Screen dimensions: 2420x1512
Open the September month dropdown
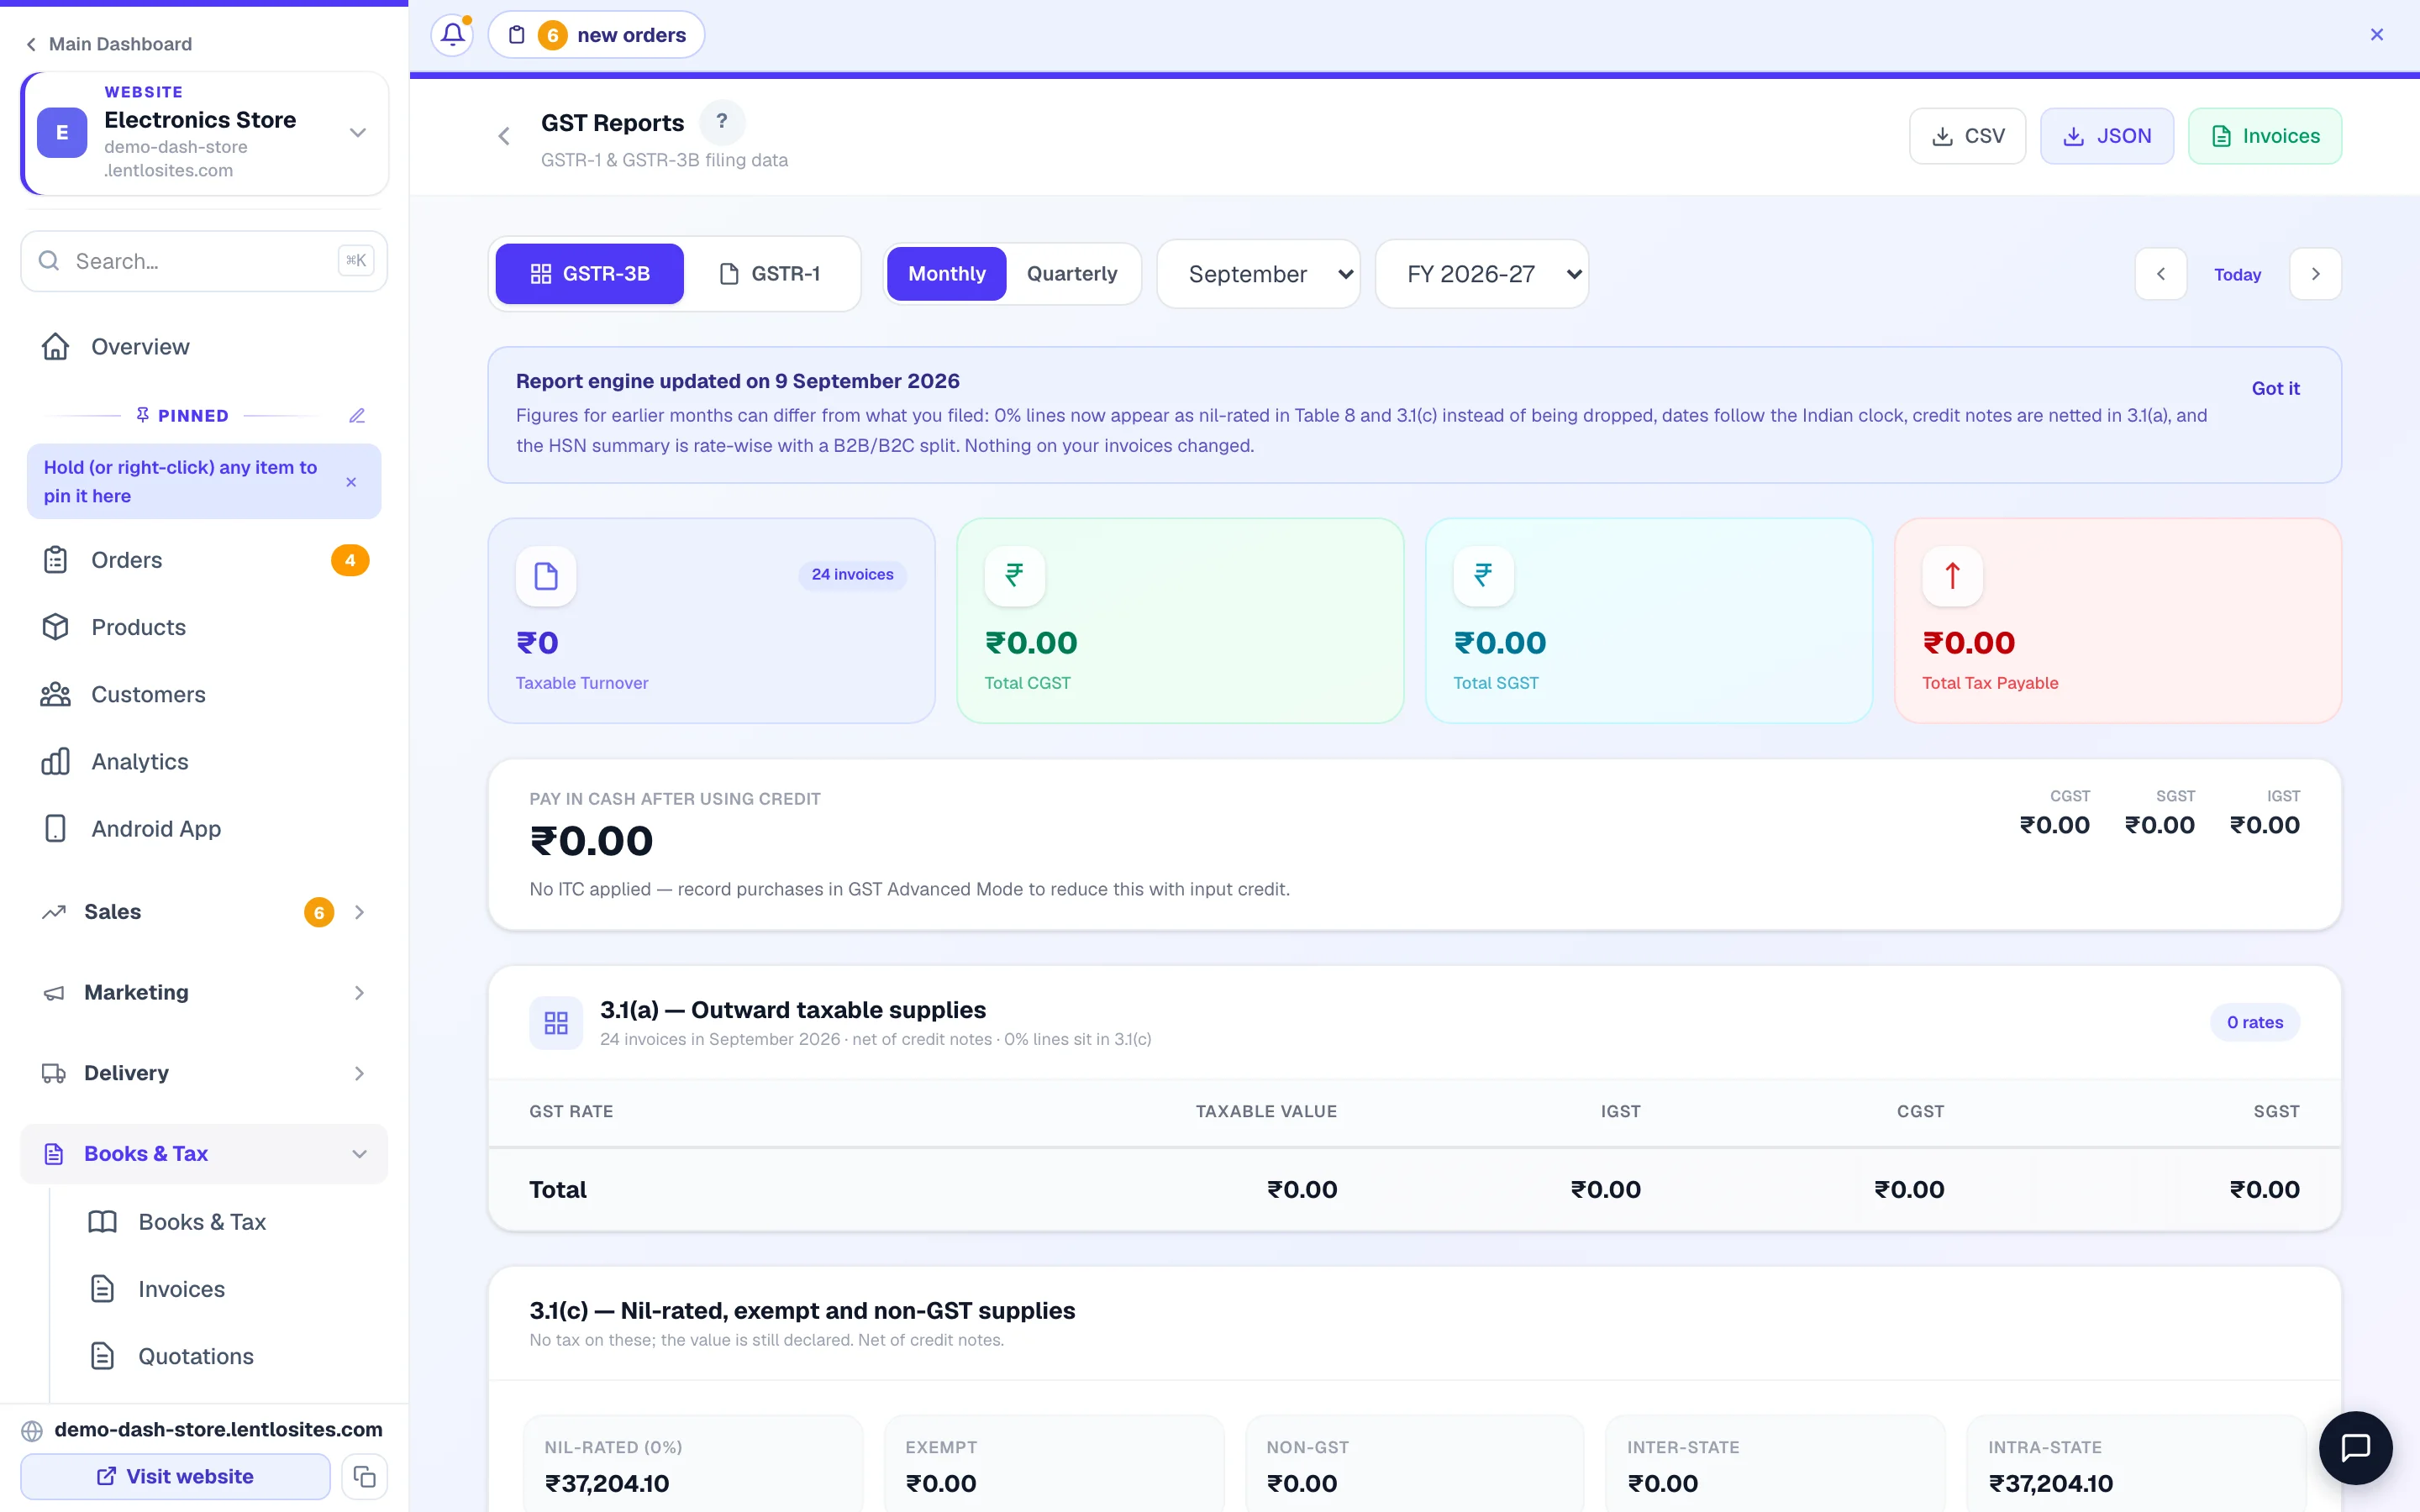pyautogui.click(x=1259, y=274)
